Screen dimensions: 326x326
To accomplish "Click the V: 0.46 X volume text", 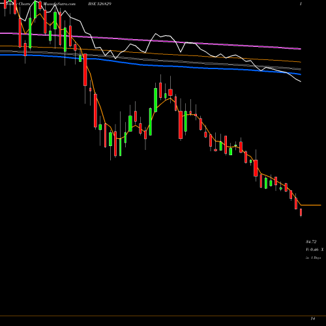I will pyautogui.click(x=314, y=250).
